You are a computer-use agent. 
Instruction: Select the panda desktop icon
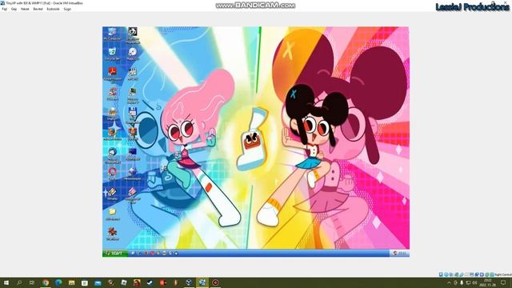click(x=132, y=35)
